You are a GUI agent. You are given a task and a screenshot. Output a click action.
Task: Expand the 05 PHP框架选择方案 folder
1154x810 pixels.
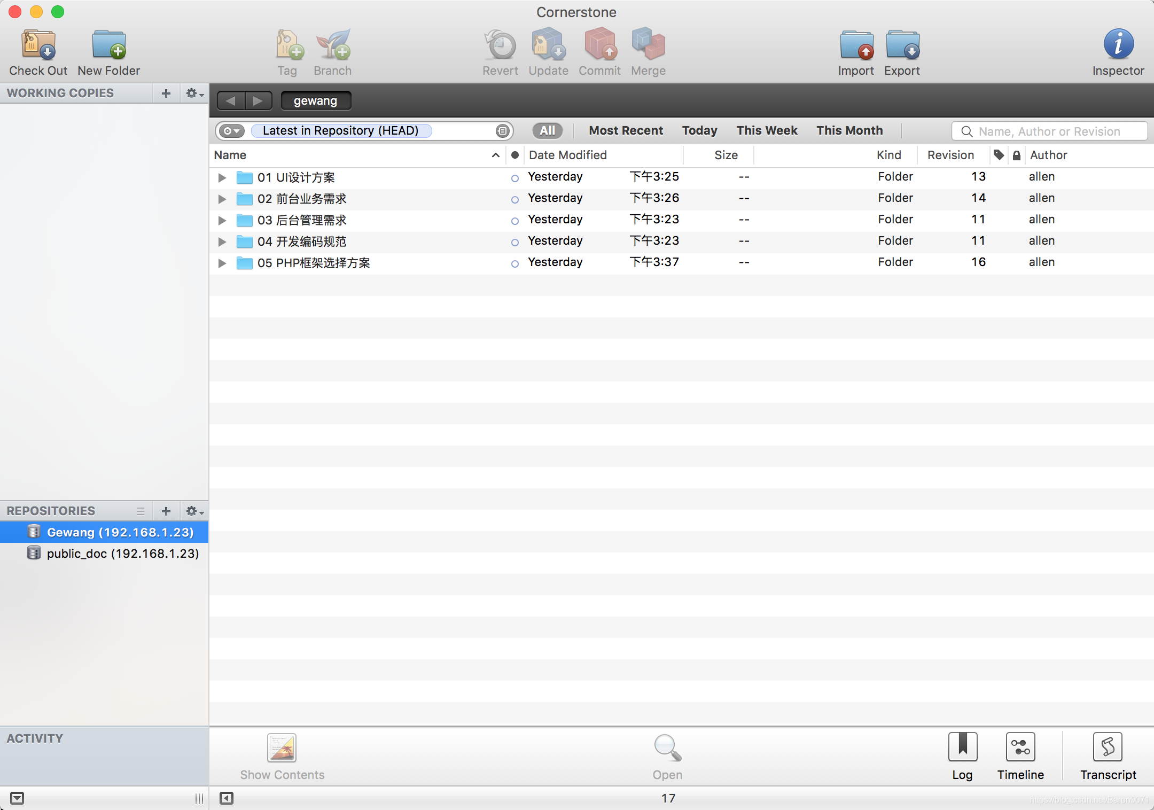[x=222, y=263]
